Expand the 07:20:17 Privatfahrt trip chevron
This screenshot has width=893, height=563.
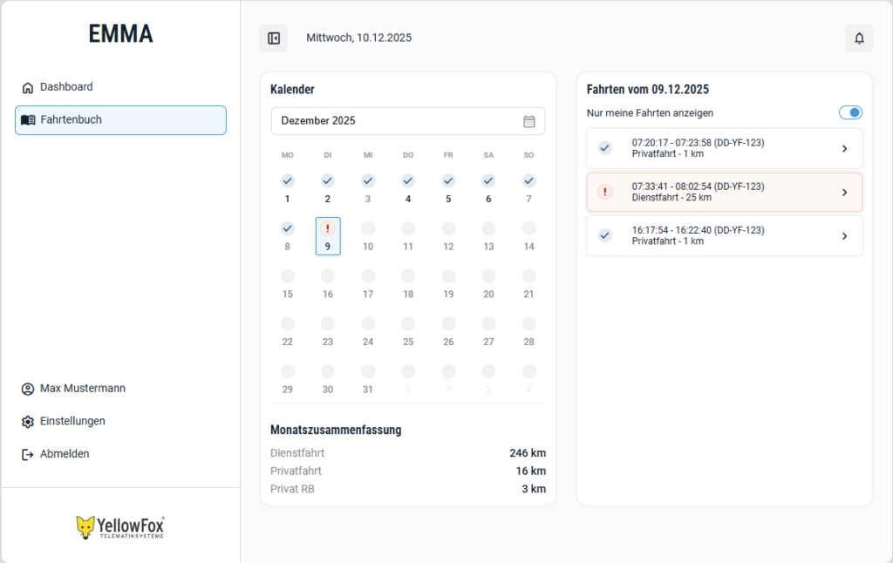pyautogui.click(x=844, y=149)
